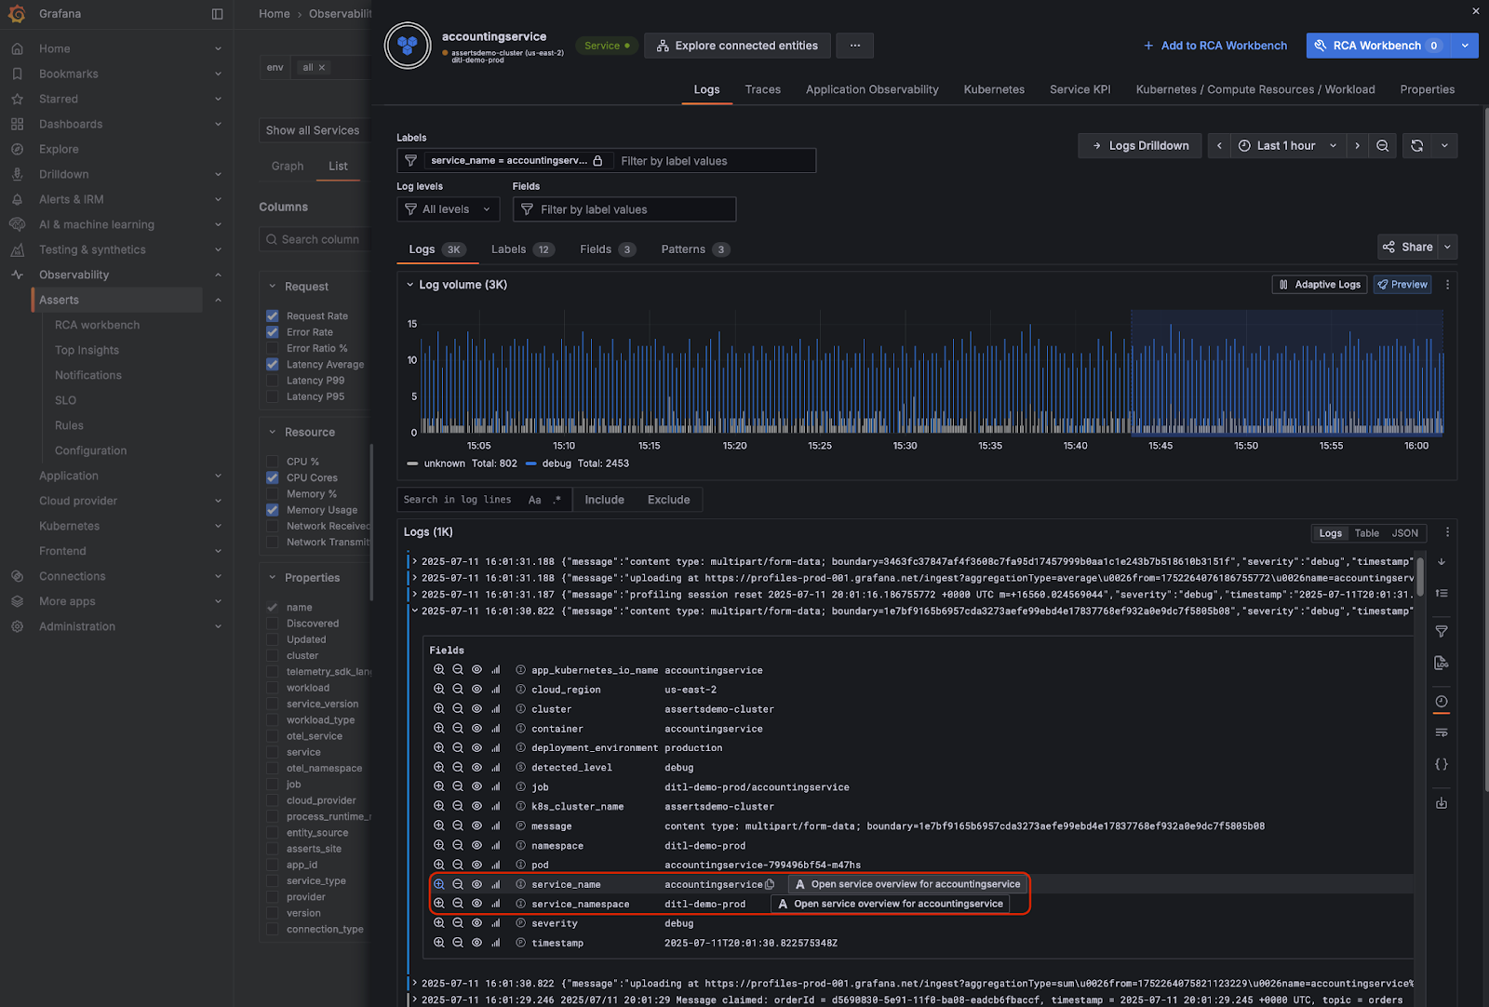Click filter-for-value icon on cloud_region field
Viewport: 1489px width, 1007px height.
click(x=439, y=690)
